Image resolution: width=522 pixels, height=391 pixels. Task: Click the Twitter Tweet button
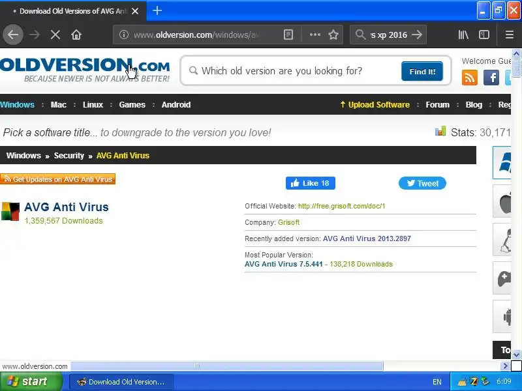coord(422,183)
